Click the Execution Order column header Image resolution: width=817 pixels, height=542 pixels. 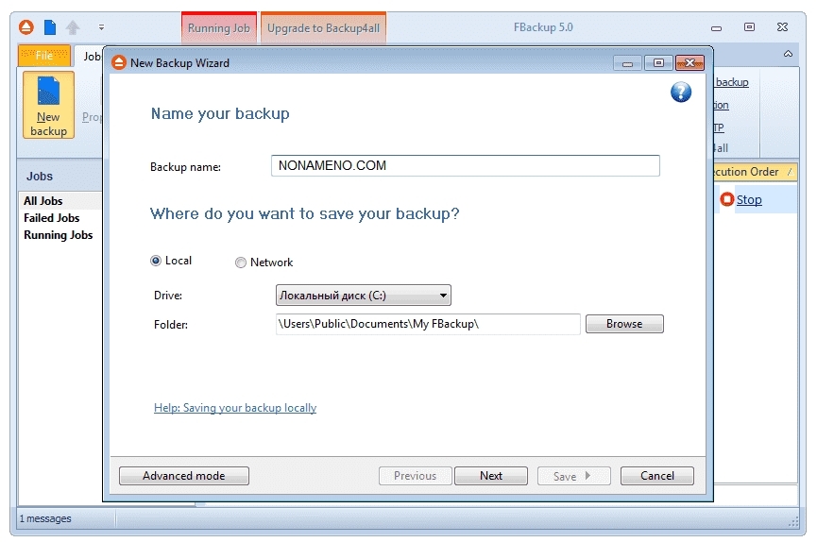pos(755,172)
